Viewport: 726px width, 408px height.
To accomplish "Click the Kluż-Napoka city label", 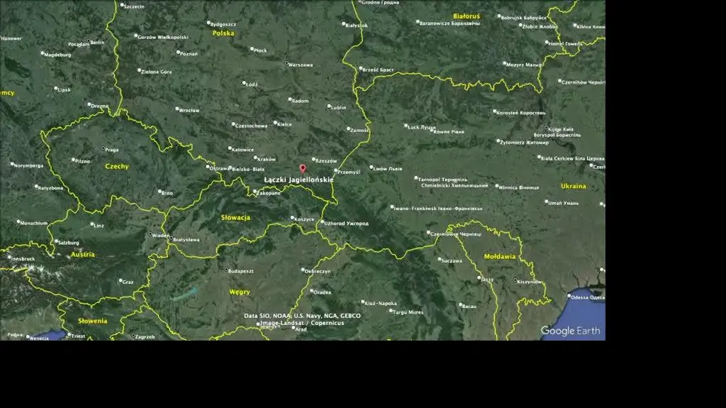I will pyautogui.click(x=381, y=303).
